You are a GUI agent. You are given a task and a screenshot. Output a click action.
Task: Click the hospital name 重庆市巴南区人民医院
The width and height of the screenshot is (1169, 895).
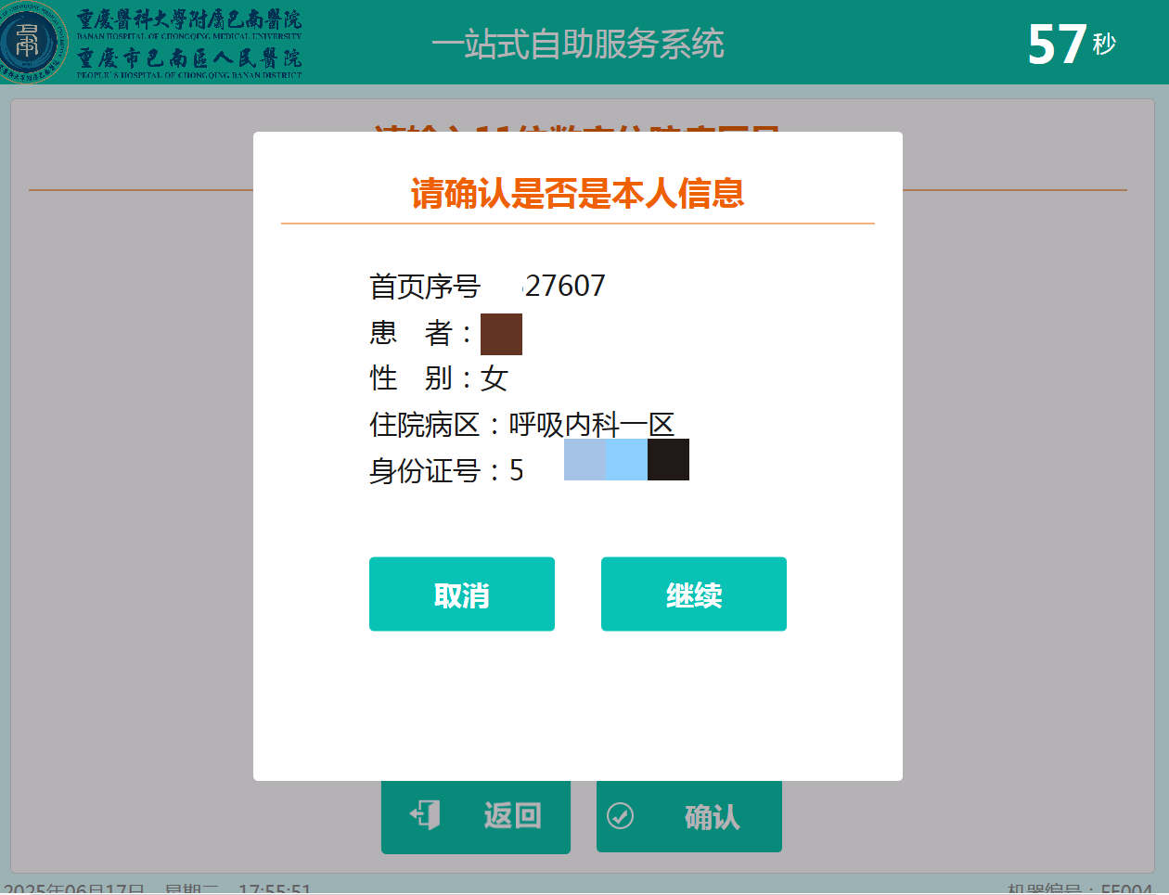tap(189, 58)
